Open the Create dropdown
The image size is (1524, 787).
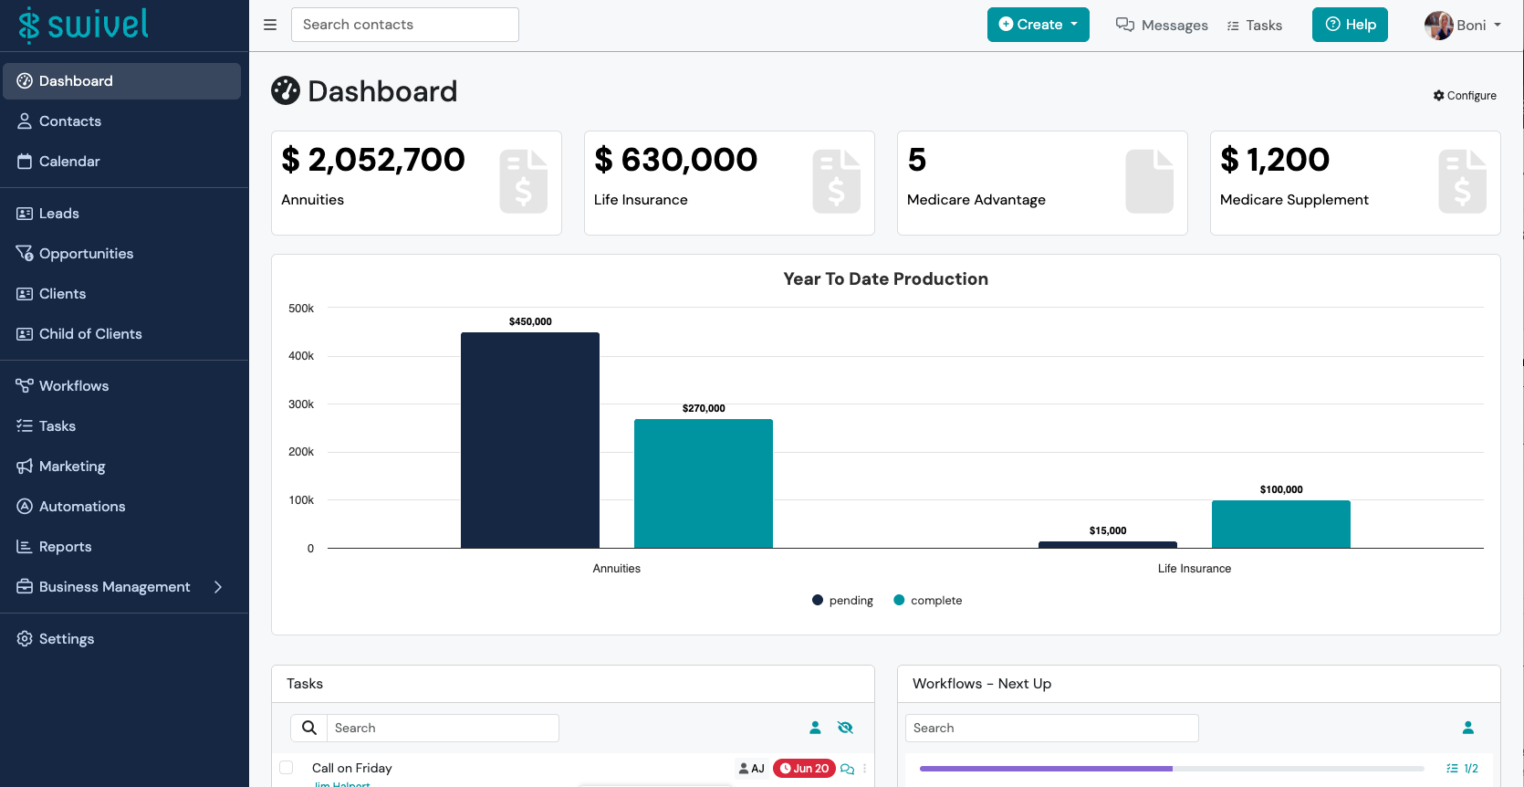coord(1039,25)
